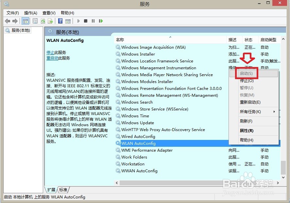Click the gear icon beside WLAN AutoConfig
The image size is (290, 203).
pyautogui.click(x=118, y=143)
